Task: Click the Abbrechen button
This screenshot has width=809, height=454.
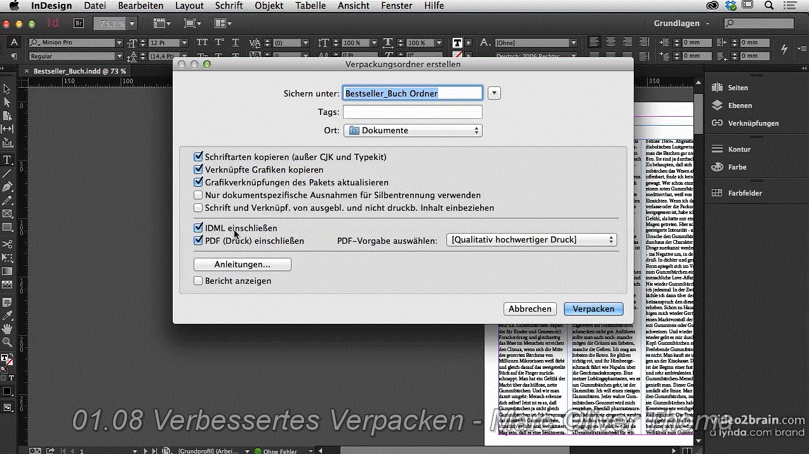Action: [530, 309]
